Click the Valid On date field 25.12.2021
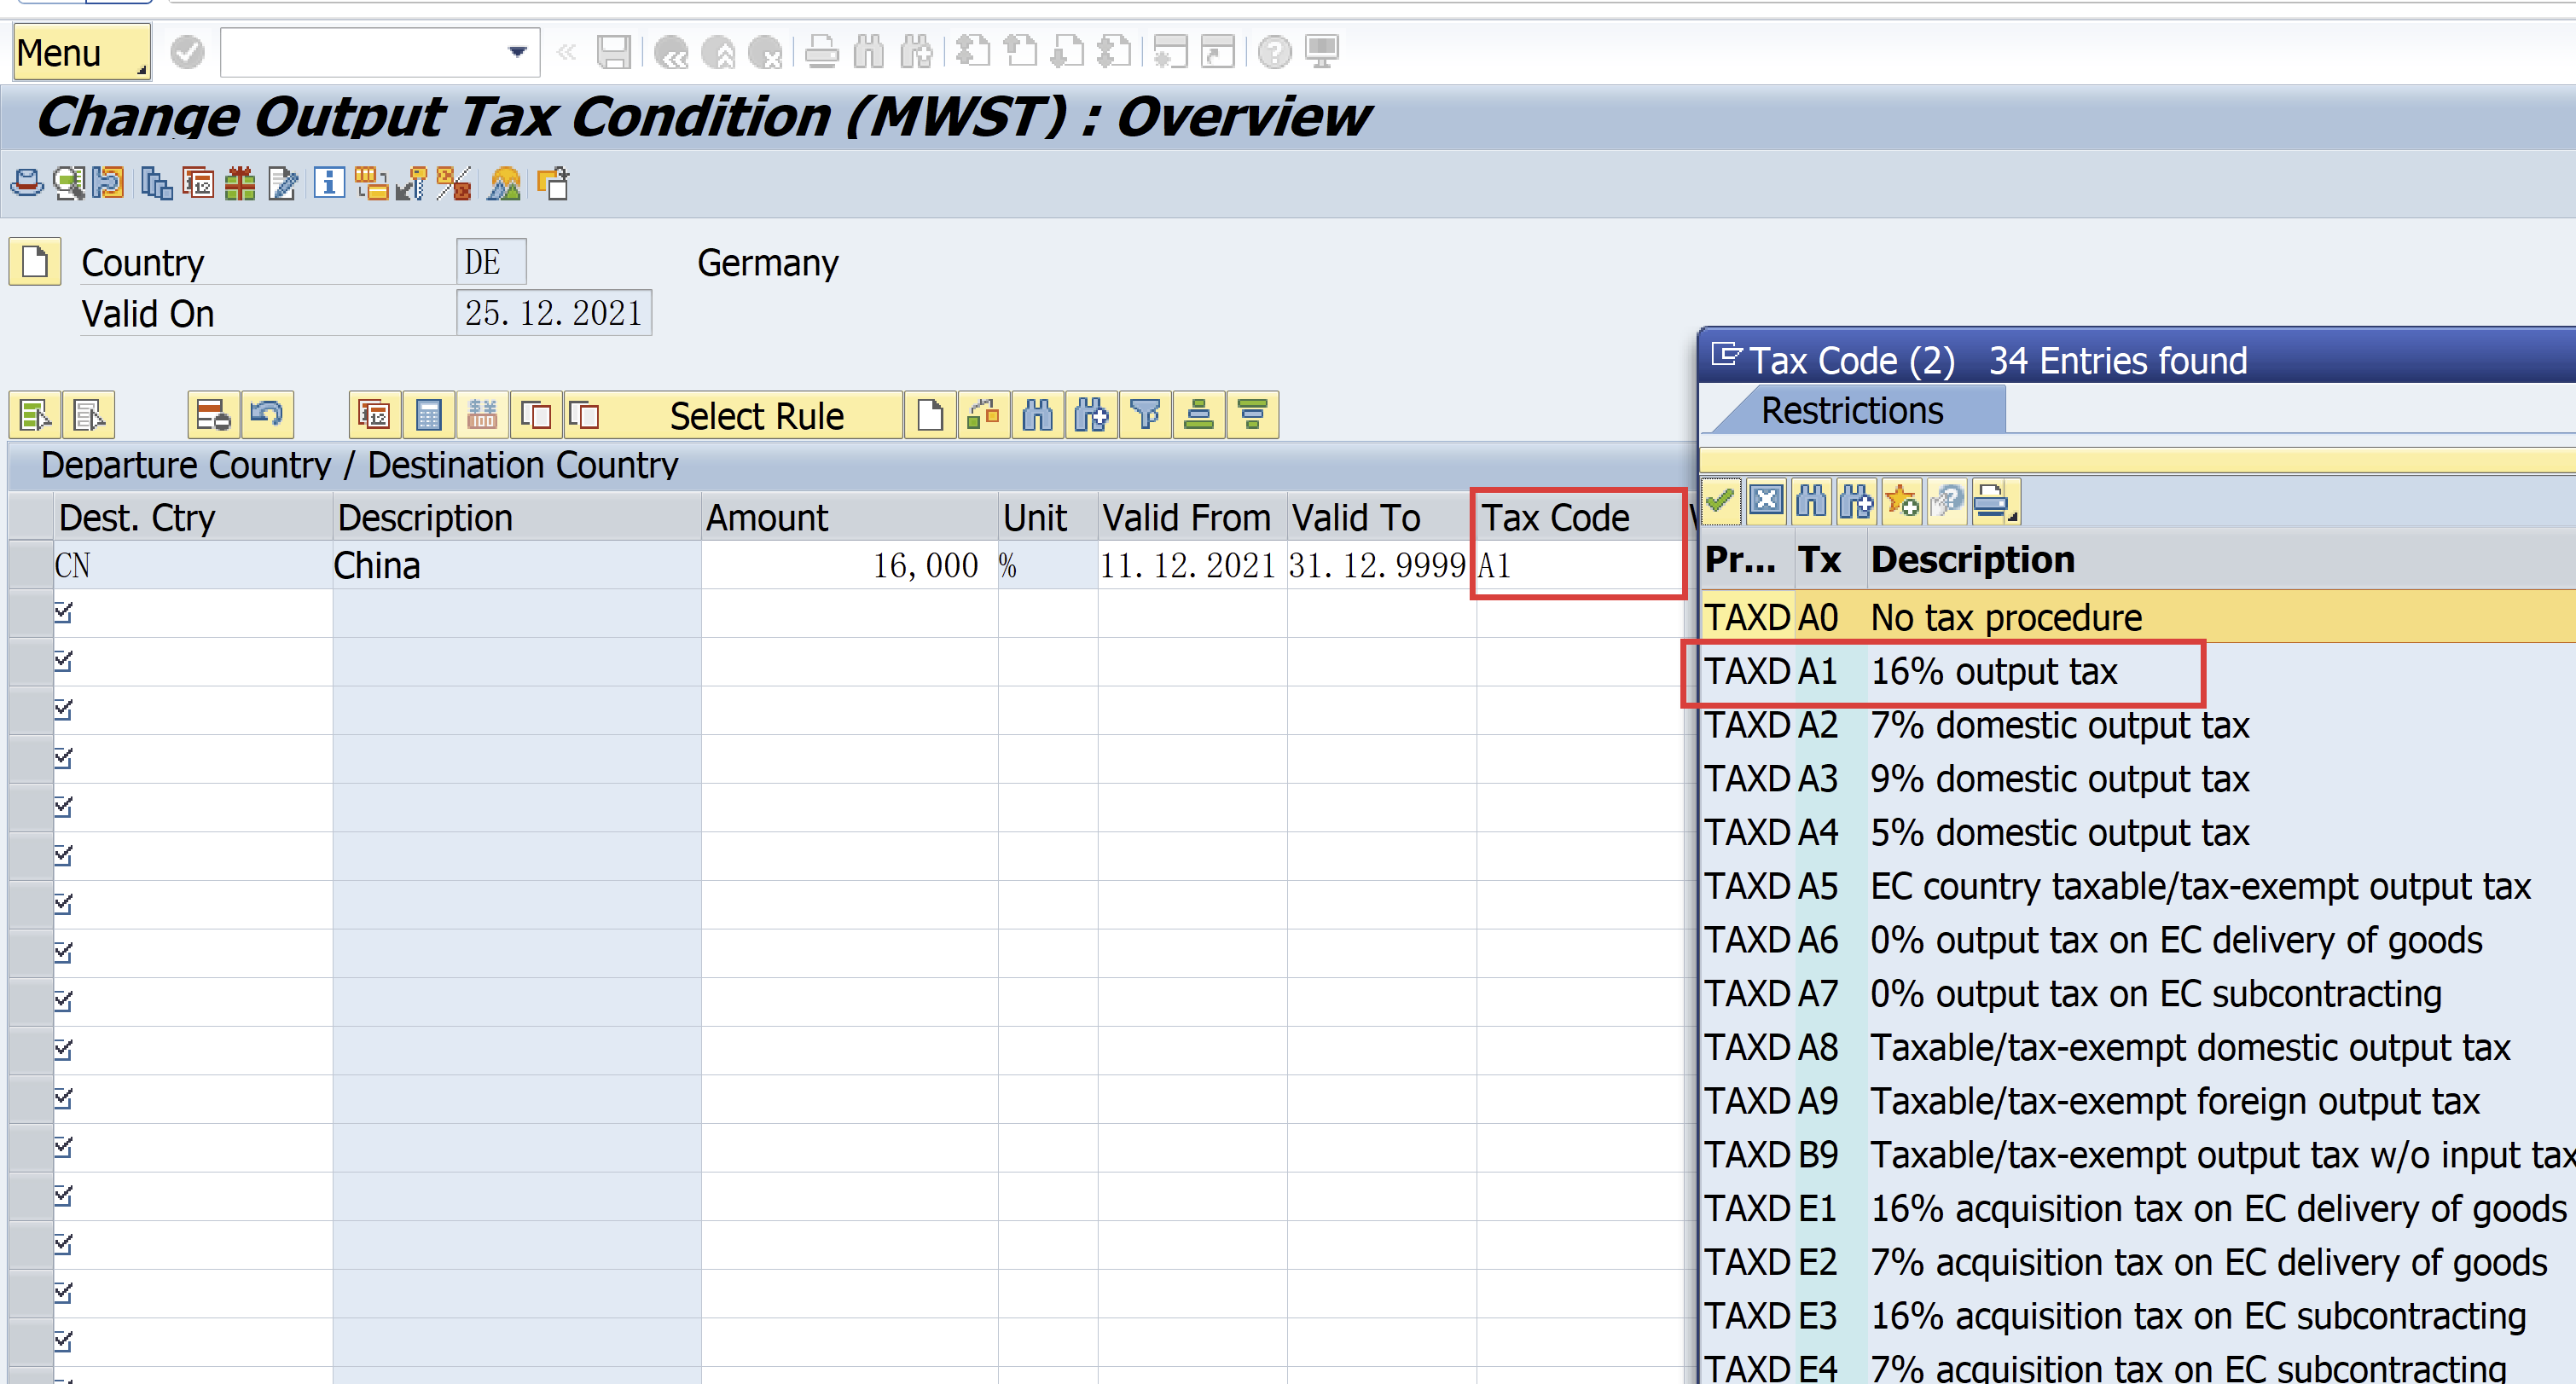The image size is (2576, 1384). pyautogui.click(x=554, y=313)
